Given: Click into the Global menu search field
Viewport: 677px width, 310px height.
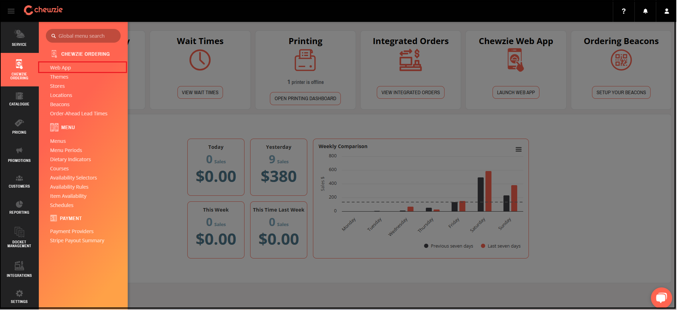Looking at the screenshot, I should (x=83, y=36).
